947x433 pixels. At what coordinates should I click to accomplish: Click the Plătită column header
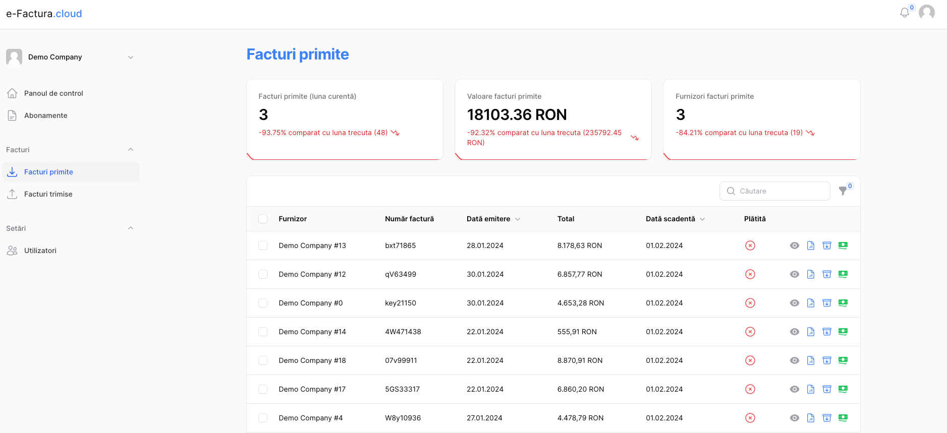point(755,219)
